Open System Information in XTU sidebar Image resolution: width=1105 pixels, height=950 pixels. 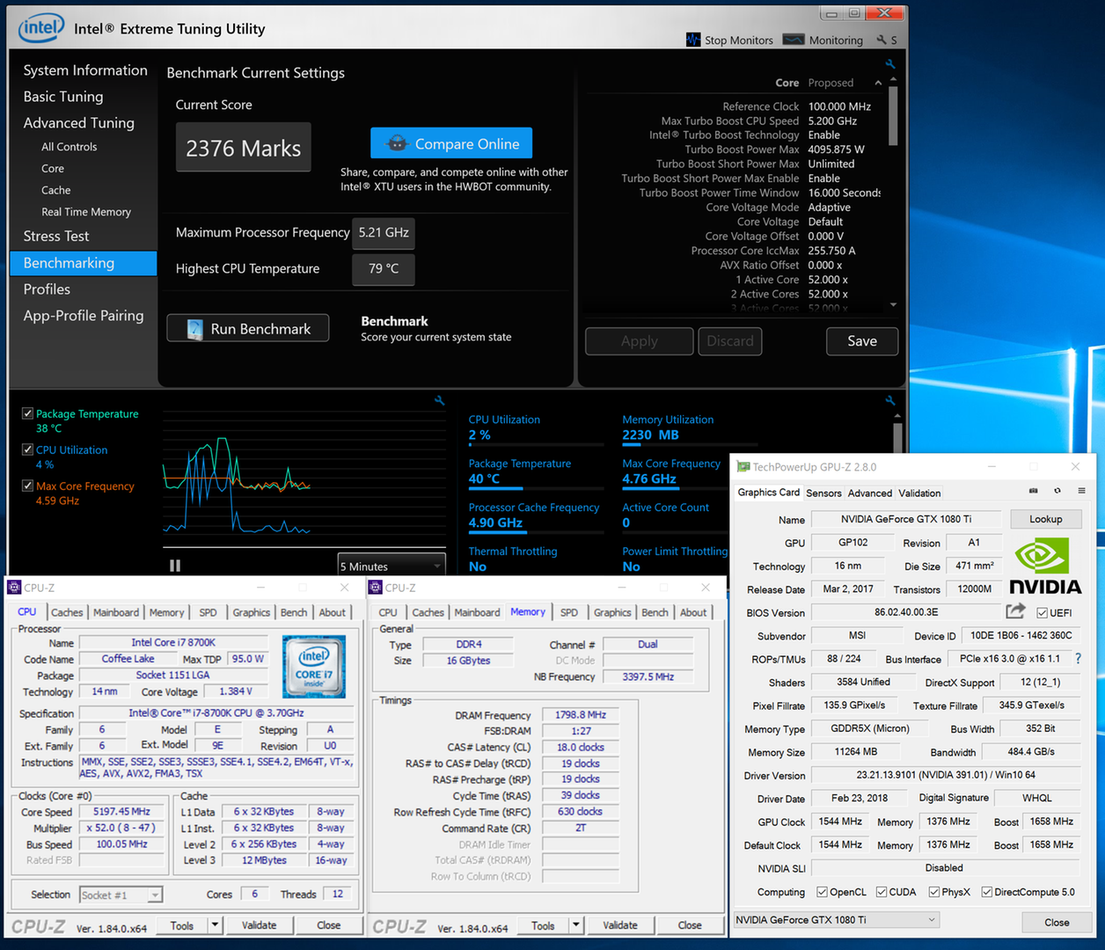pos(85,70)
